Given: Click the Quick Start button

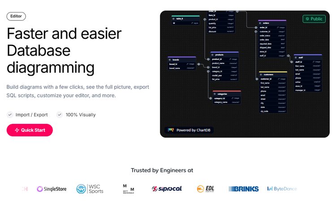Looking at the screenshot, I should [x=30, y=130].
